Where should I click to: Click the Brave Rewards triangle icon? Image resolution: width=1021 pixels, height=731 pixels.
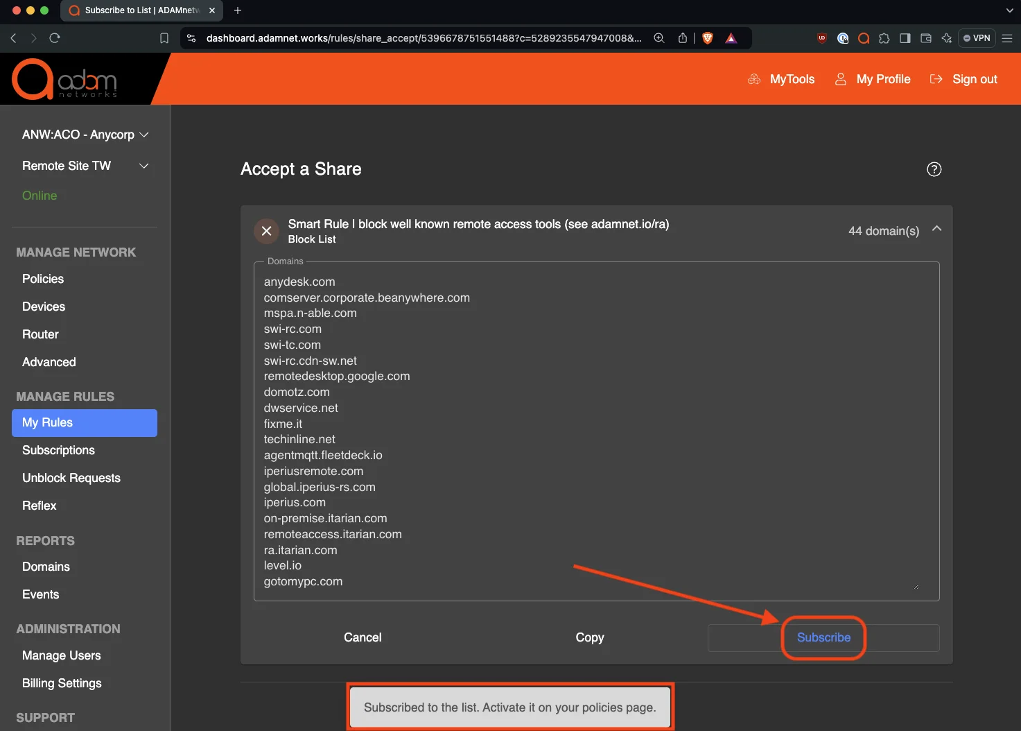(x=731, y=38)
